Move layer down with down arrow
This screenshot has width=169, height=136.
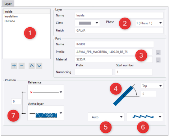[x=39, y=66]
